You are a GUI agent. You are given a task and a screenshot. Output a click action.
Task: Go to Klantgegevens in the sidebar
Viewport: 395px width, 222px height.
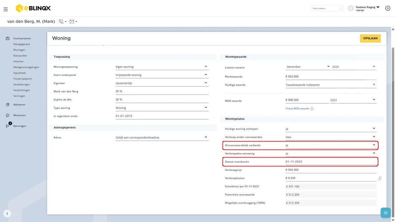21,44
